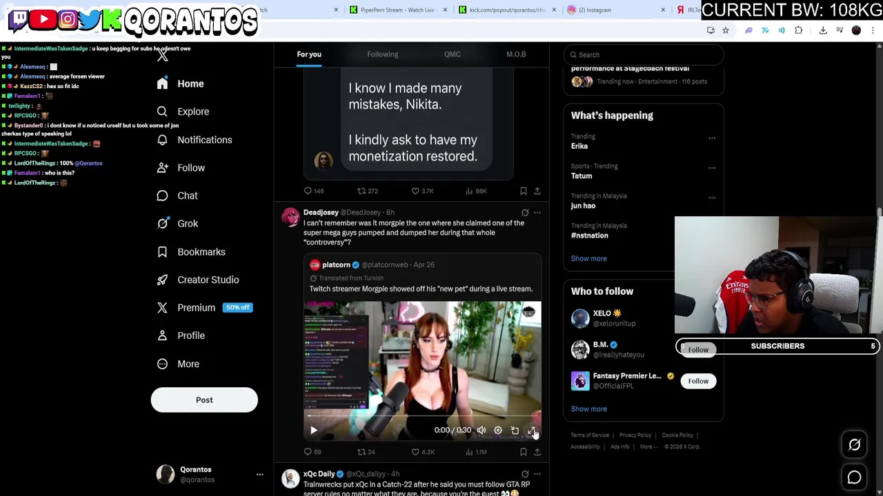The width and height of the screenshot is (883, 496).
Task: Play the Morgpie video
Action: [x=313, y=431]
